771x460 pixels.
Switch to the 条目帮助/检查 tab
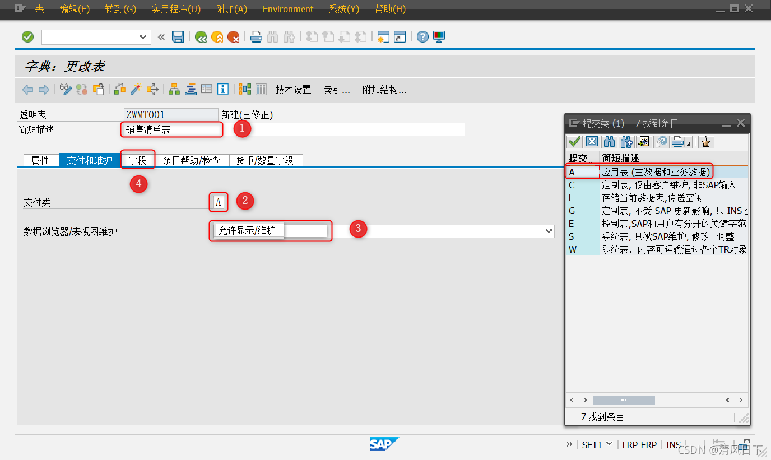pos(192,160)
